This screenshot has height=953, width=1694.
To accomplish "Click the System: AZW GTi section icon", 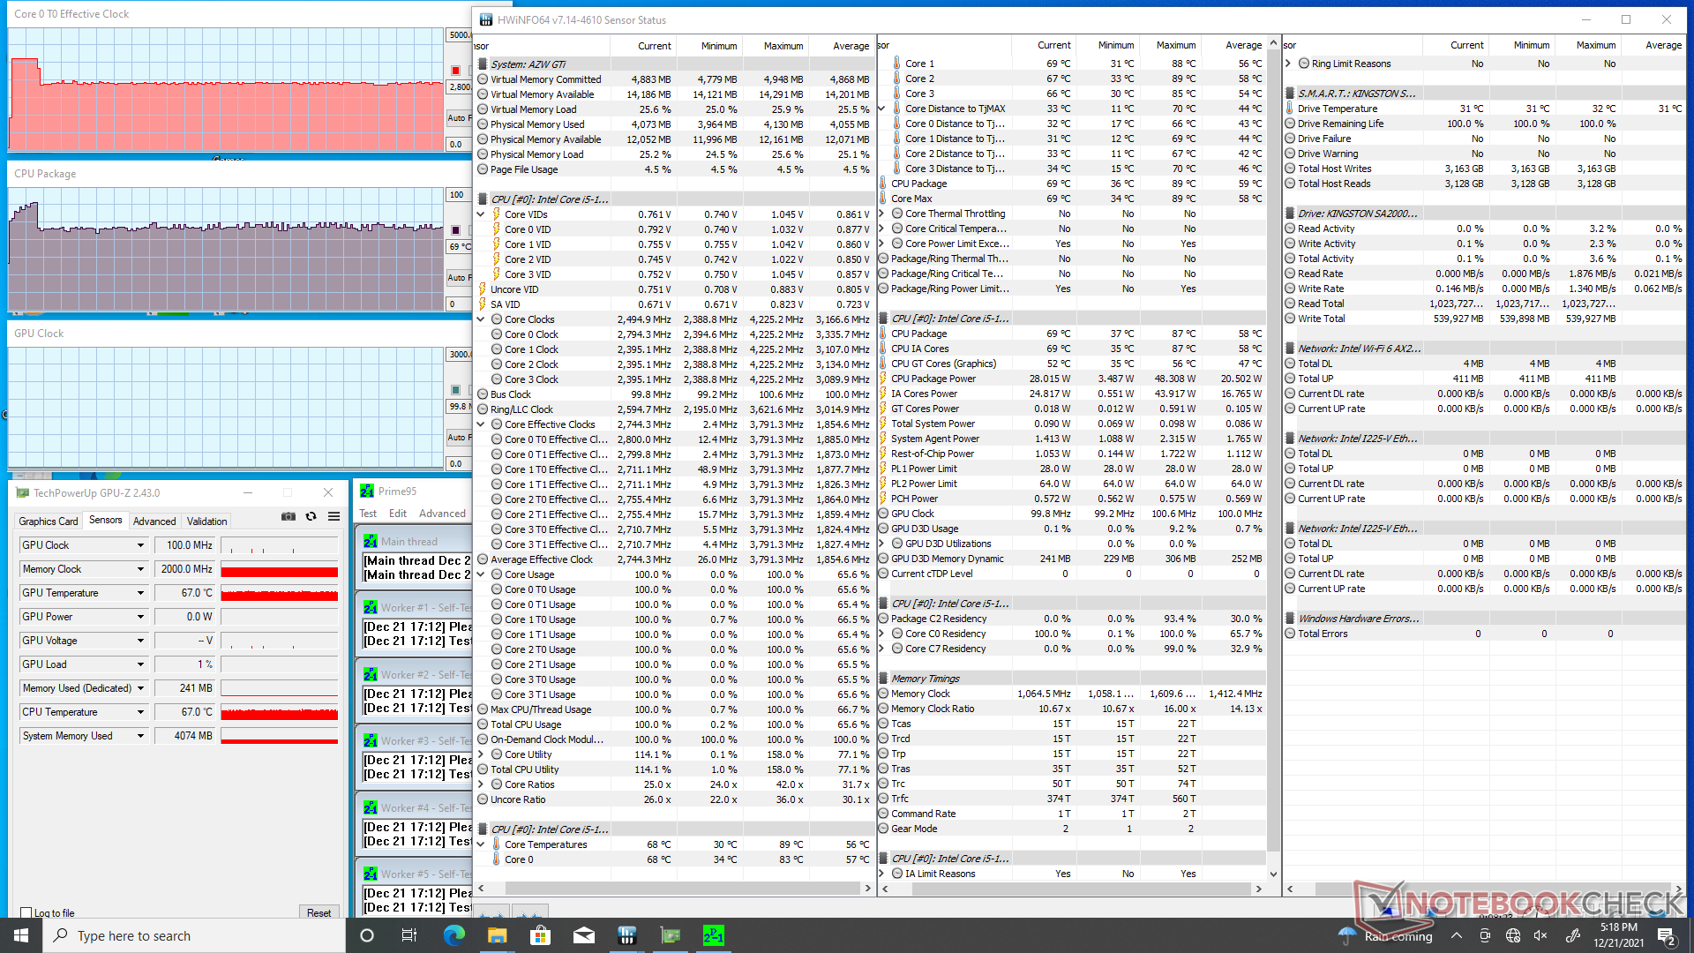I will pyautogui.click(x=483, y=64).
